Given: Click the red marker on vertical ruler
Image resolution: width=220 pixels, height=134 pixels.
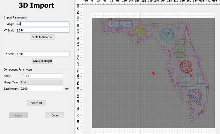Looking at the screenshot, I should click(79, 91).
